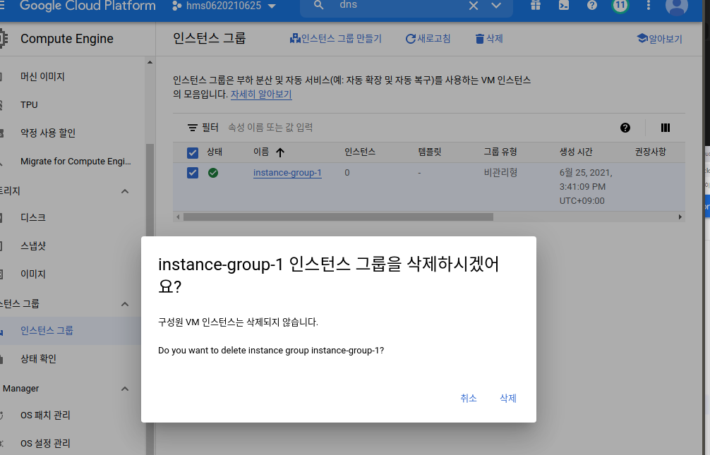Click the filter property input field
This screenshot has height=455, width=710.
point(419,128)
